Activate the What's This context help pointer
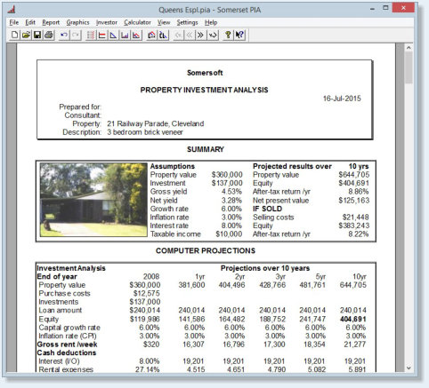The image size is (429, 388). pyautogui.click(x=239, y=35)
